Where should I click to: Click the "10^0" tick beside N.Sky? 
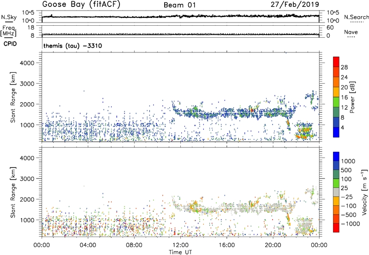click(28, 21)
